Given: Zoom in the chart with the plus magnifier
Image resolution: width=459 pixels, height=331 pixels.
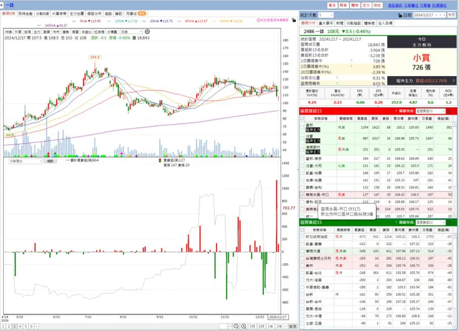Looking at the screenshot, I should [x=244, y=326].
